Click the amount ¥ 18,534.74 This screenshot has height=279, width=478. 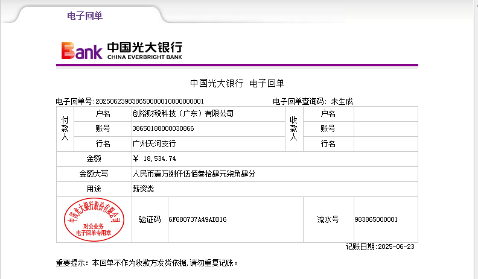click(x=154, y=158)
